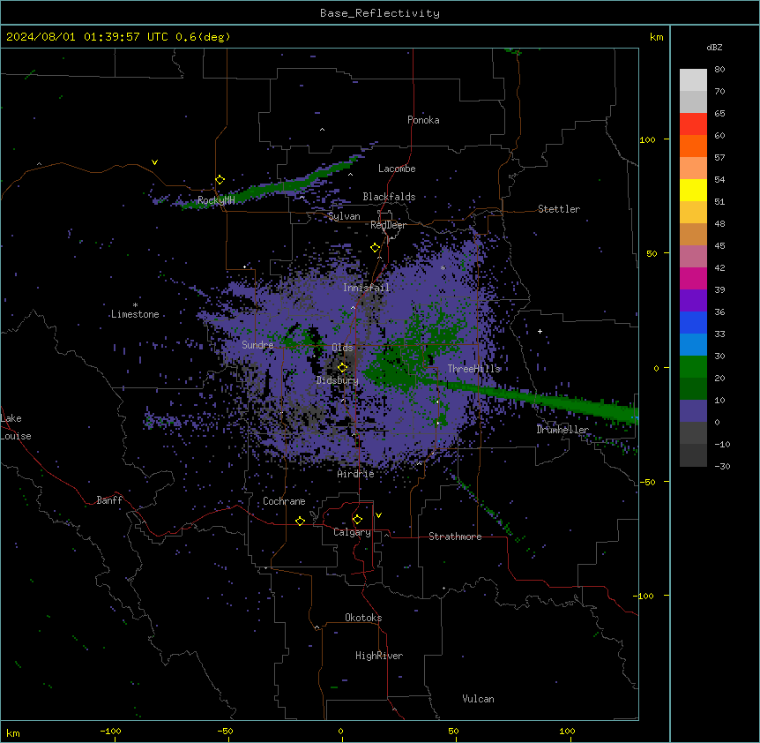Select the Lacombe city label
Image resolution: width=760 pixels, height=743 pixels.
pyautogui.click(x=397, y=169)
